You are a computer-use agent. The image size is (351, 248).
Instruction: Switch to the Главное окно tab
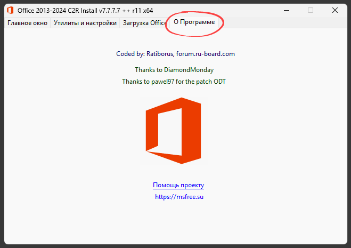pyautogui.click(x=27, y=23)
